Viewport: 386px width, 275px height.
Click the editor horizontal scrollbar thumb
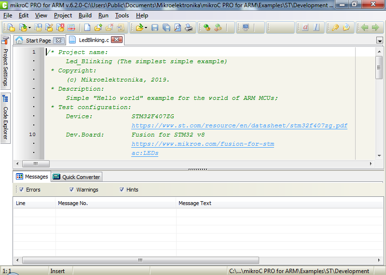coord(36,164)
